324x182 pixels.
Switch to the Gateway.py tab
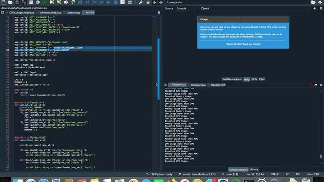click(73, 12)
